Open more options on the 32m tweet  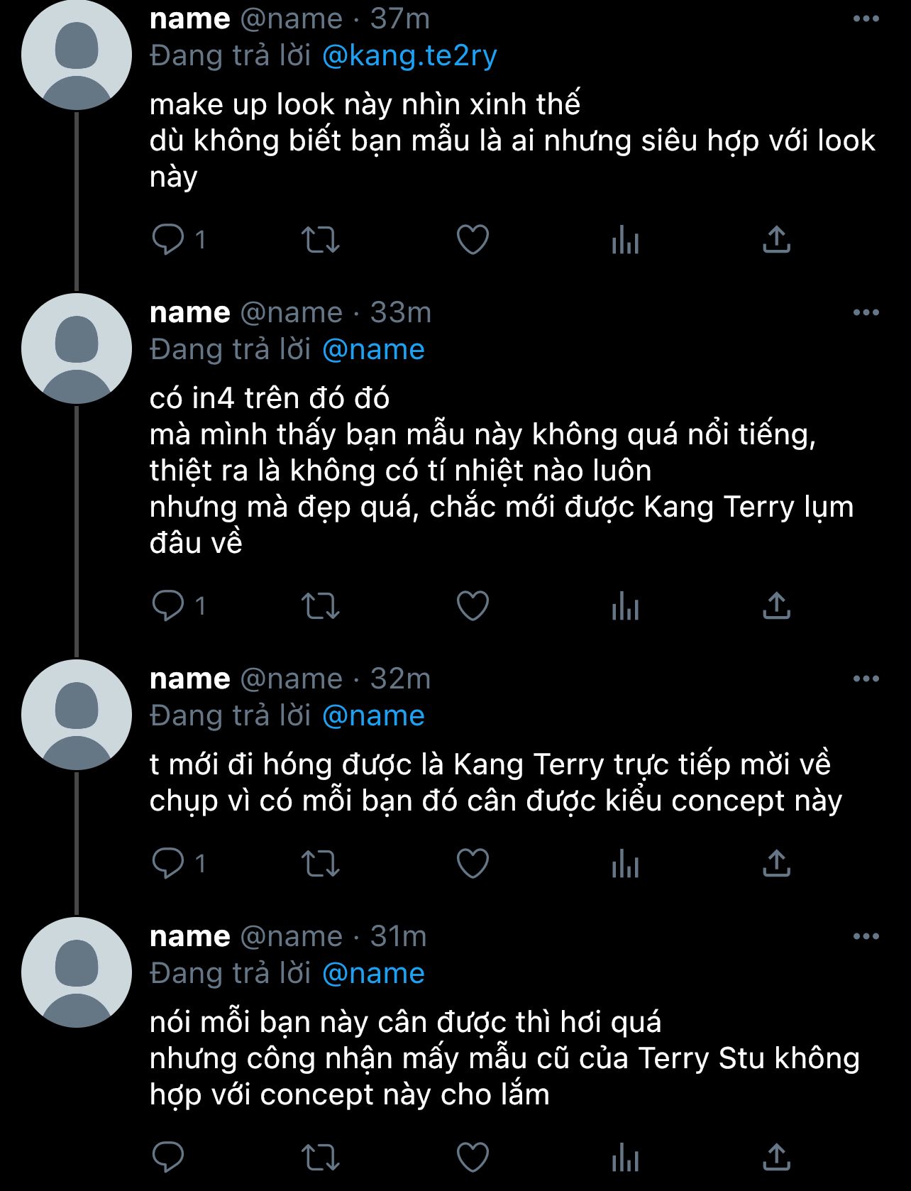[866, 679]
